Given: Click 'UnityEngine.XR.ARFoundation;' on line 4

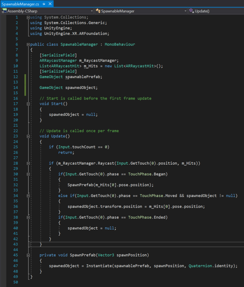Looking at the screenshot, I should point(77,33).
